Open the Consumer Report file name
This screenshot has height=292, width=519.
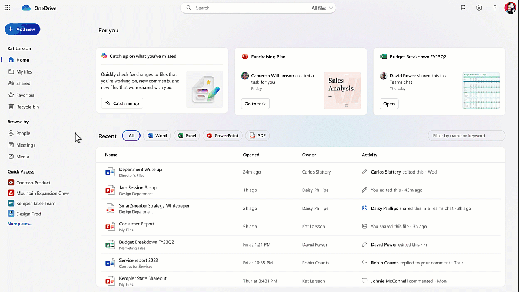137,224
